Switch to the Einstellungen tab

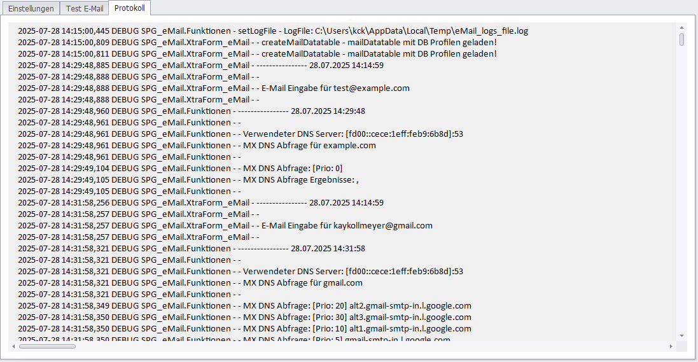coord(31,8)
